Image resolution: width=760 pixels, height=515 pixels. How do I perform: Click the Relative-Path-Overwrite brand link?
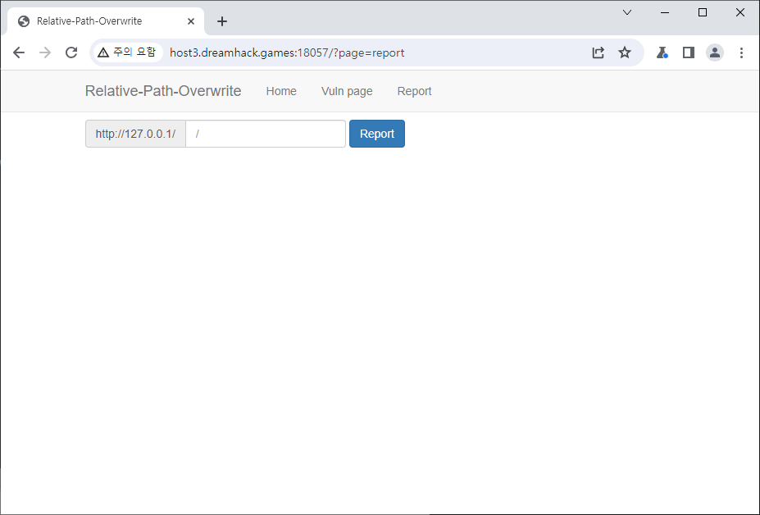point(163,91)
